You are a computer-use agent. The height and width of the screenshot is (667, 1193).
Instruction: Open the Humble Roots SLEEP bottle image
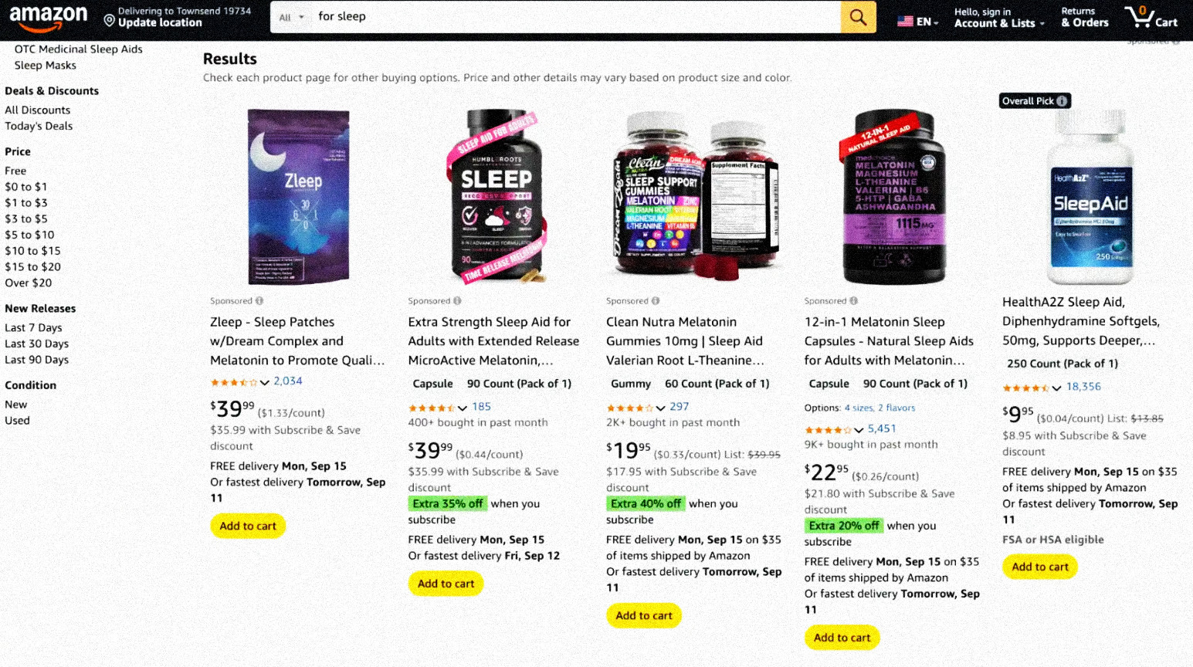click(496, 196)
